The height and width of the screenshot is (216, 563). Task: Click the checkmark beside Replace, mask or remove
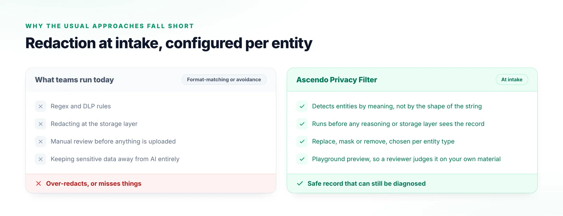pyautogui.click(x=302, y=141)
